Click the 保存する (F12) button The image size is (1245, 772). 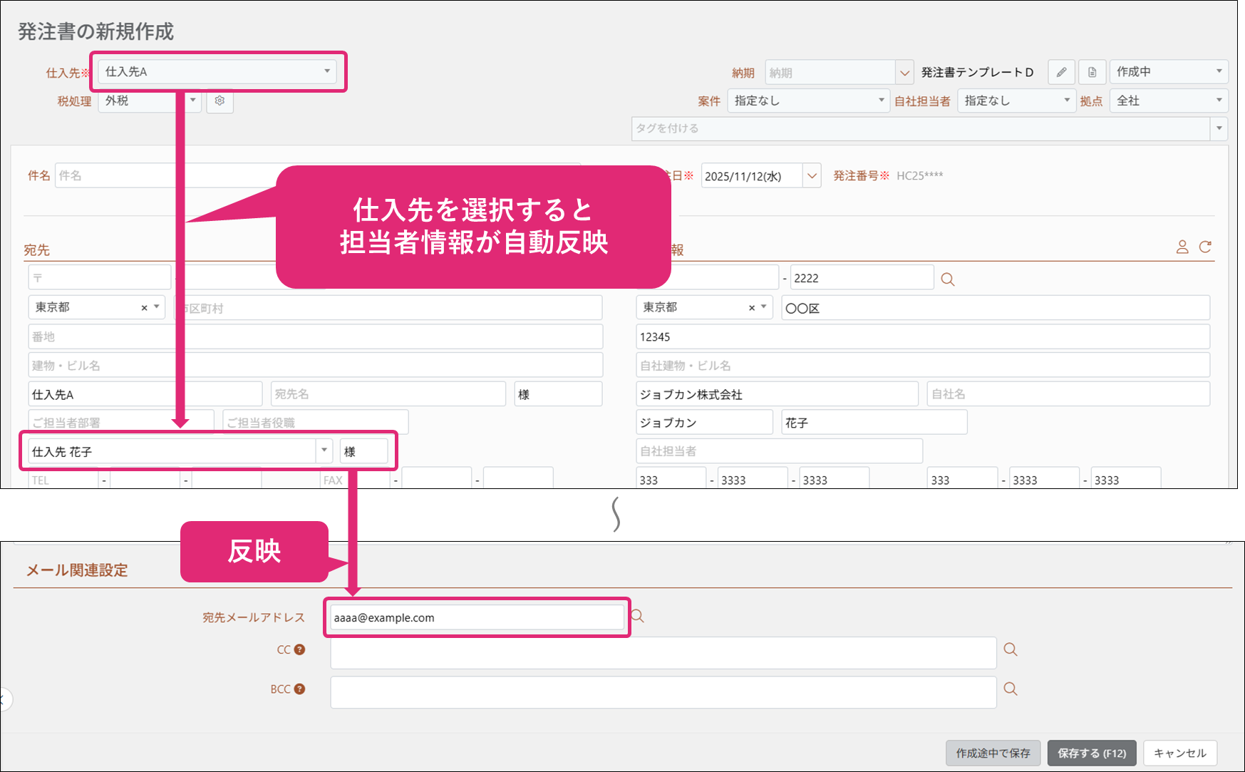pos(1091,753)
